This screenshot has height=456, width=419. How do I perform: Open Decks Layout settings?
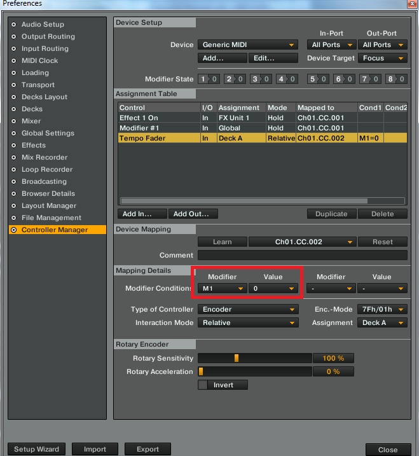(x=45, y=97)
